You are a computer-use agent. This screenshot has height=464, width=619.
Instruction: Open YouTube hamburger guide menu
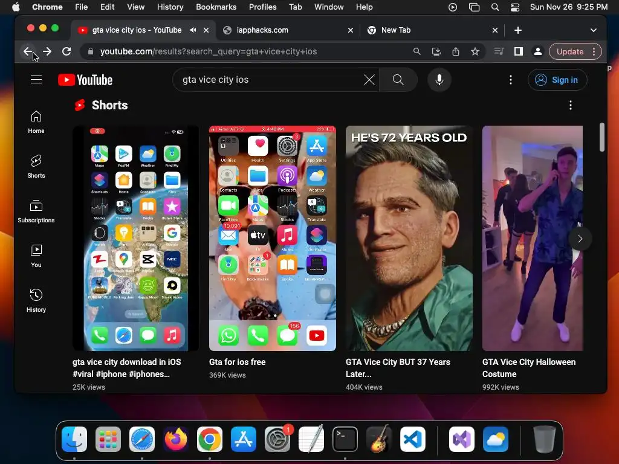(36, 80)
